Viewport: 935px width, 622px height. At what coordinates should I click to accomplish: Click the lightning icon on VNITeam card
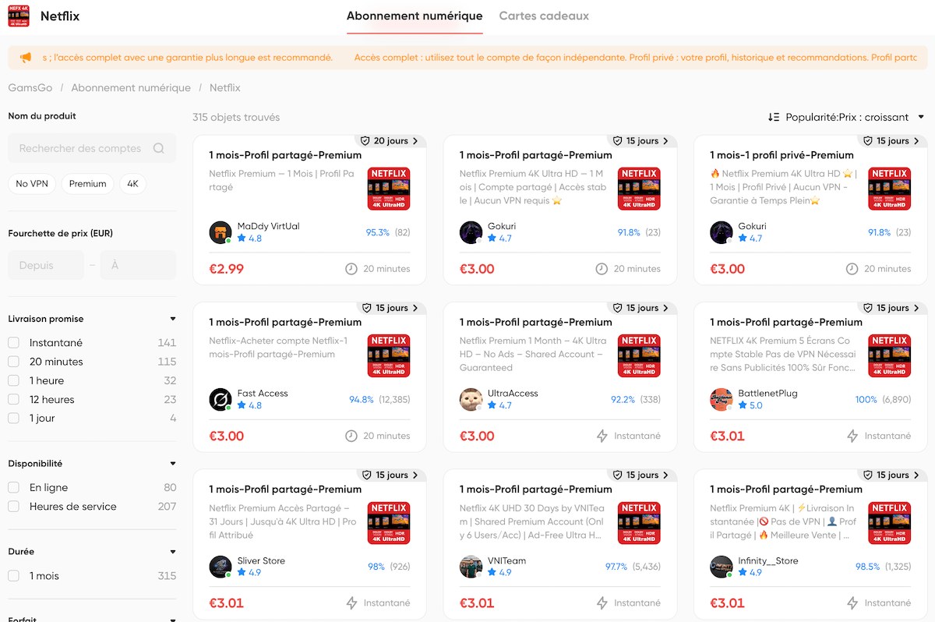[602, 603]
